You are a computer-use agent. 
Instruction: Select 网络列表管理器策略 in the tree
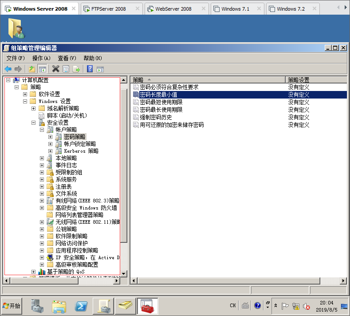(79, 215)
